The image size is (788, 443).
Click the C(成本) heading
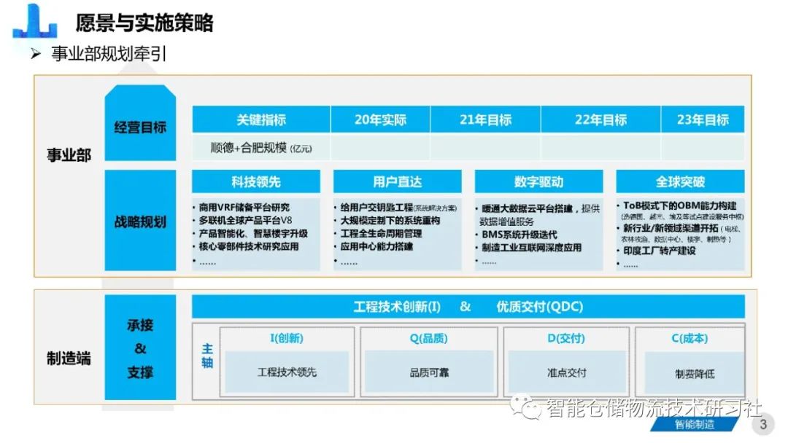pyautogui.click(x=689, y=338)
